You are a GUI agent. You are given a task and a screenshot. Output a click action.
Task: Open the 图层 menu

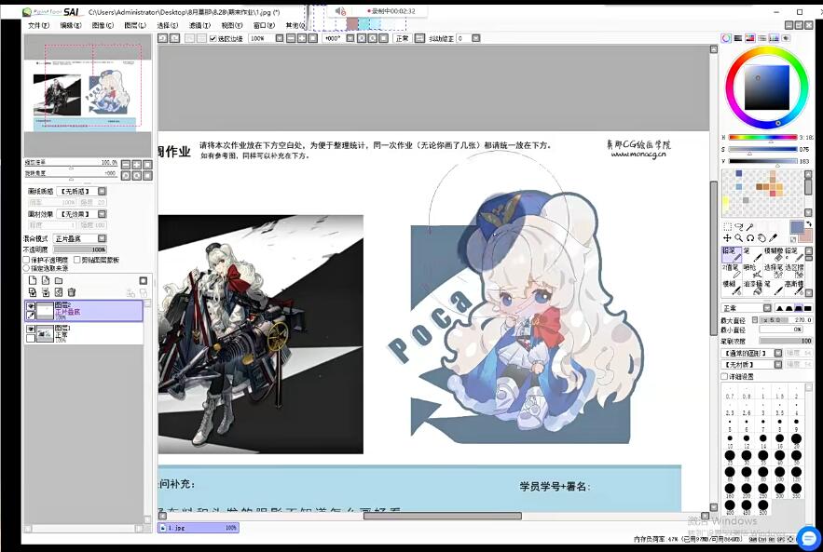pos(134,25)
